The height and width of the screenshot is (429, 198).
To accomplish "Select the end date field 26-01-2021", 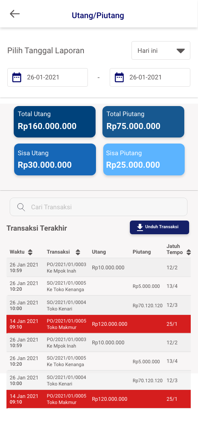I will (x=150, y=77).
